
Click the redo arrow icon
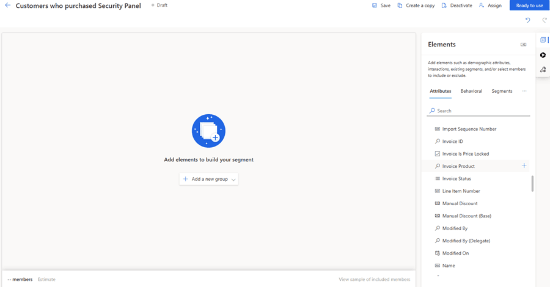[x=544, y=21]
